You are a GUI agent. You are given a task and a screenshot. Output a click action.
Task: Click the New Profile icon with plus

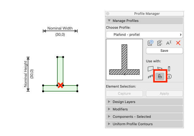151,43
